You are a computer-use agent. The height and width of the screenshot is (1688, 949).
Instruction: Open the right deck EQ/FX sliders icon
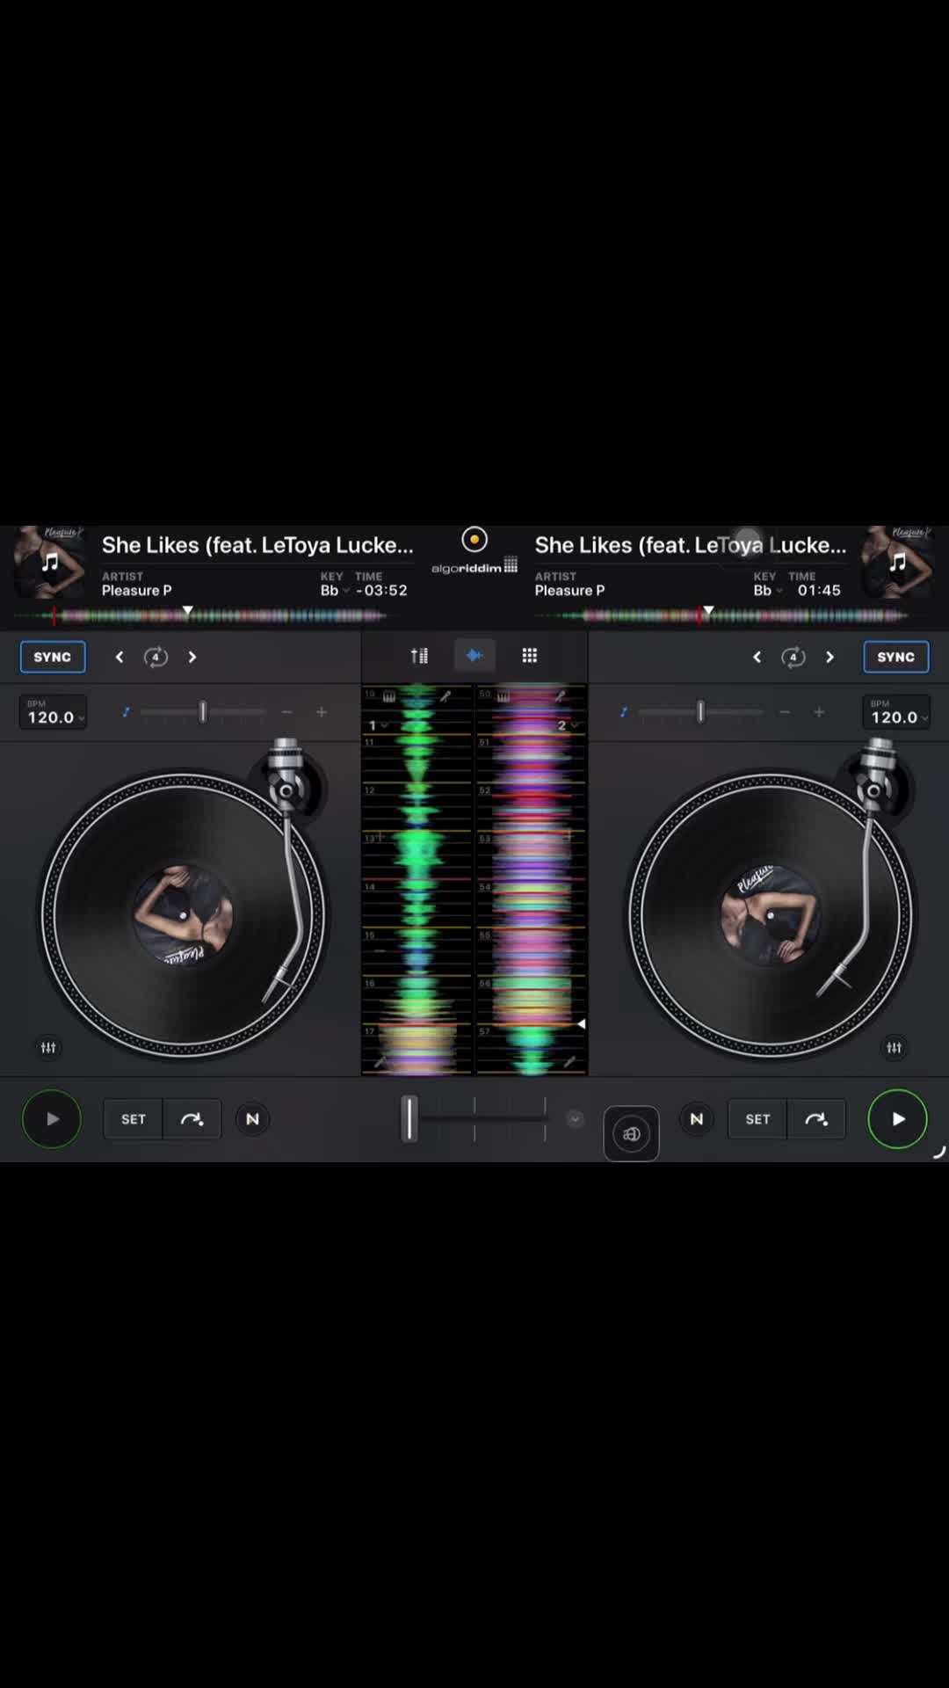coord(895,1047)
